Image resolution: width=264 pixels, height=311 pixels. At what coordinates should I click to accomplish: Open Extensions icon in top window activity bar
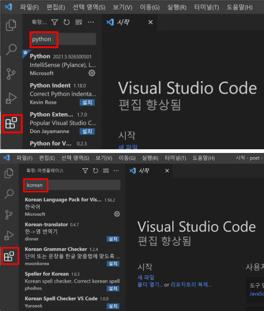(11, 123)
